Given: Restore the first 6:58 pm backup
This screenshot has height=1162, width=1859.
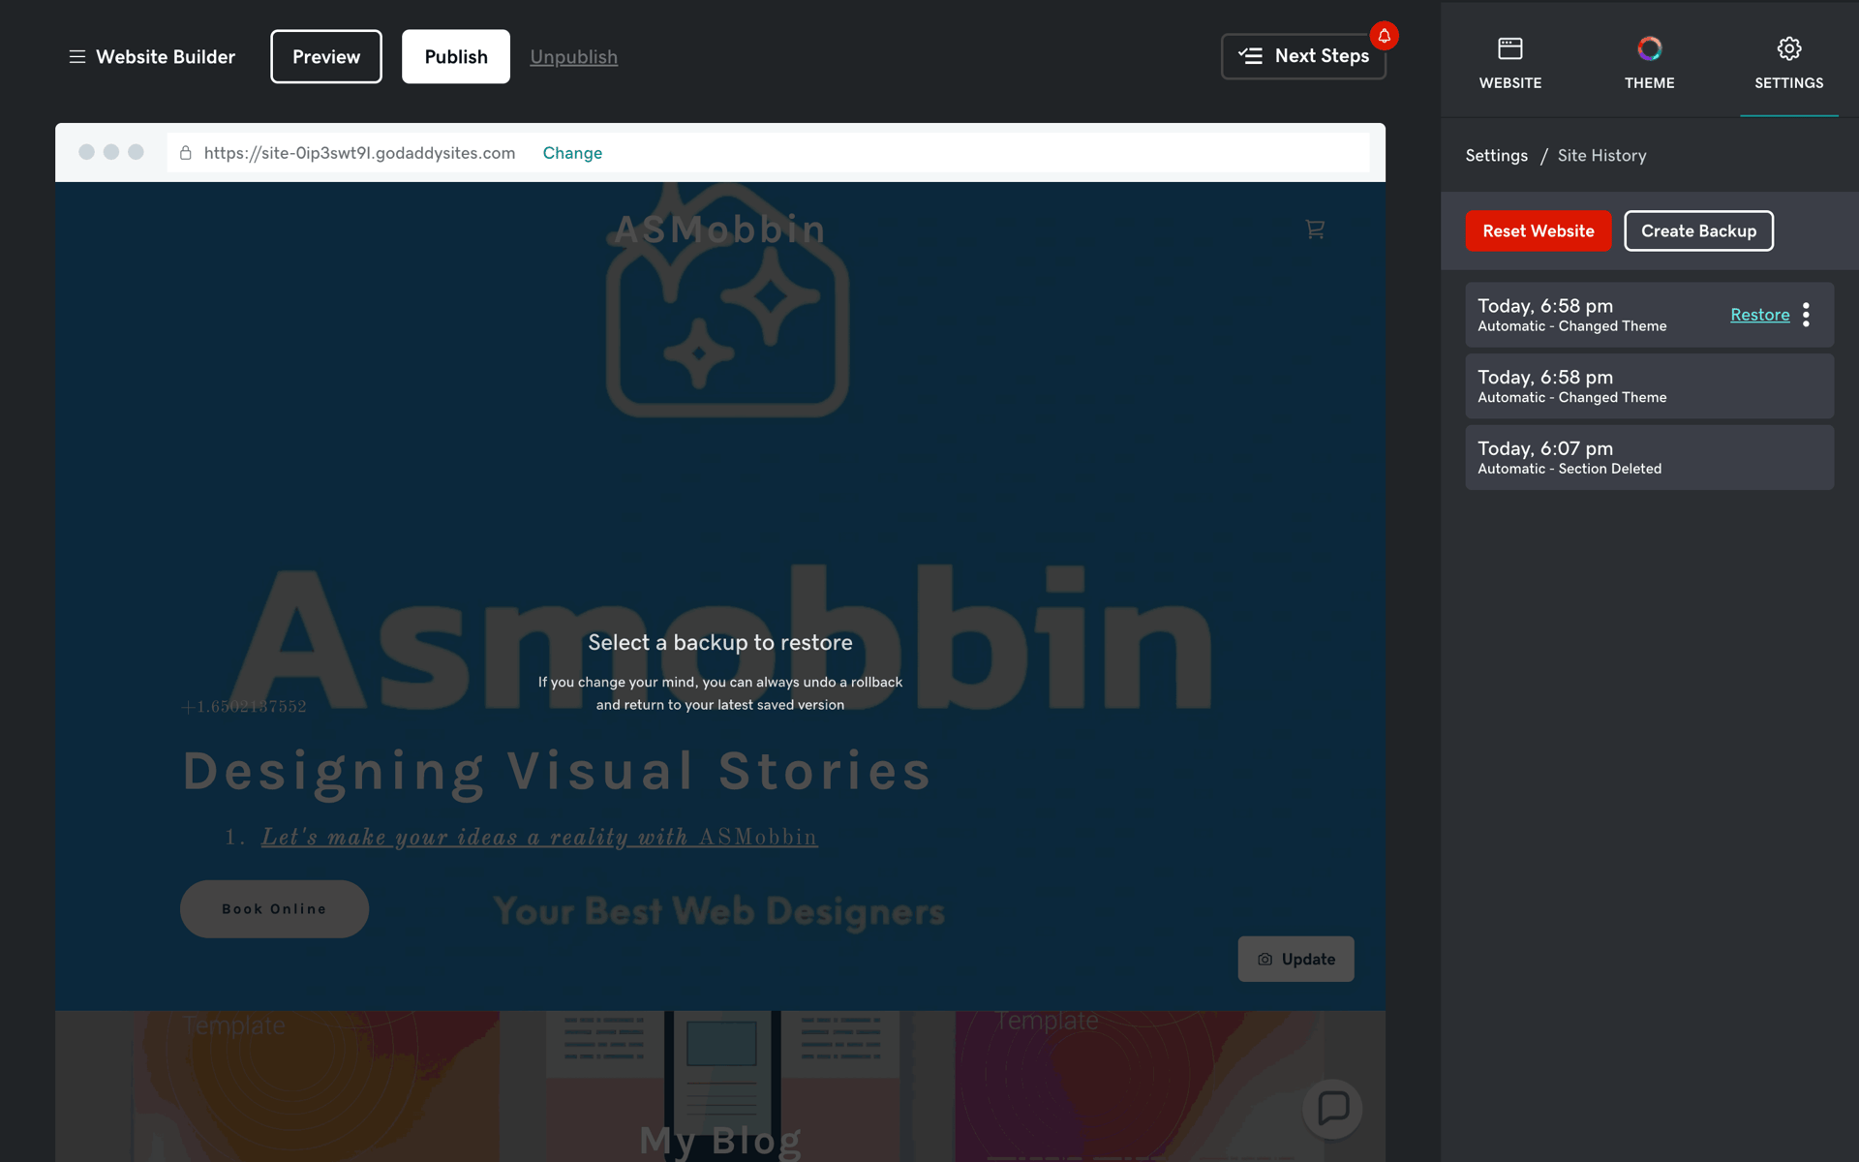Looking at the screenshot, I should coord(1760,315).
